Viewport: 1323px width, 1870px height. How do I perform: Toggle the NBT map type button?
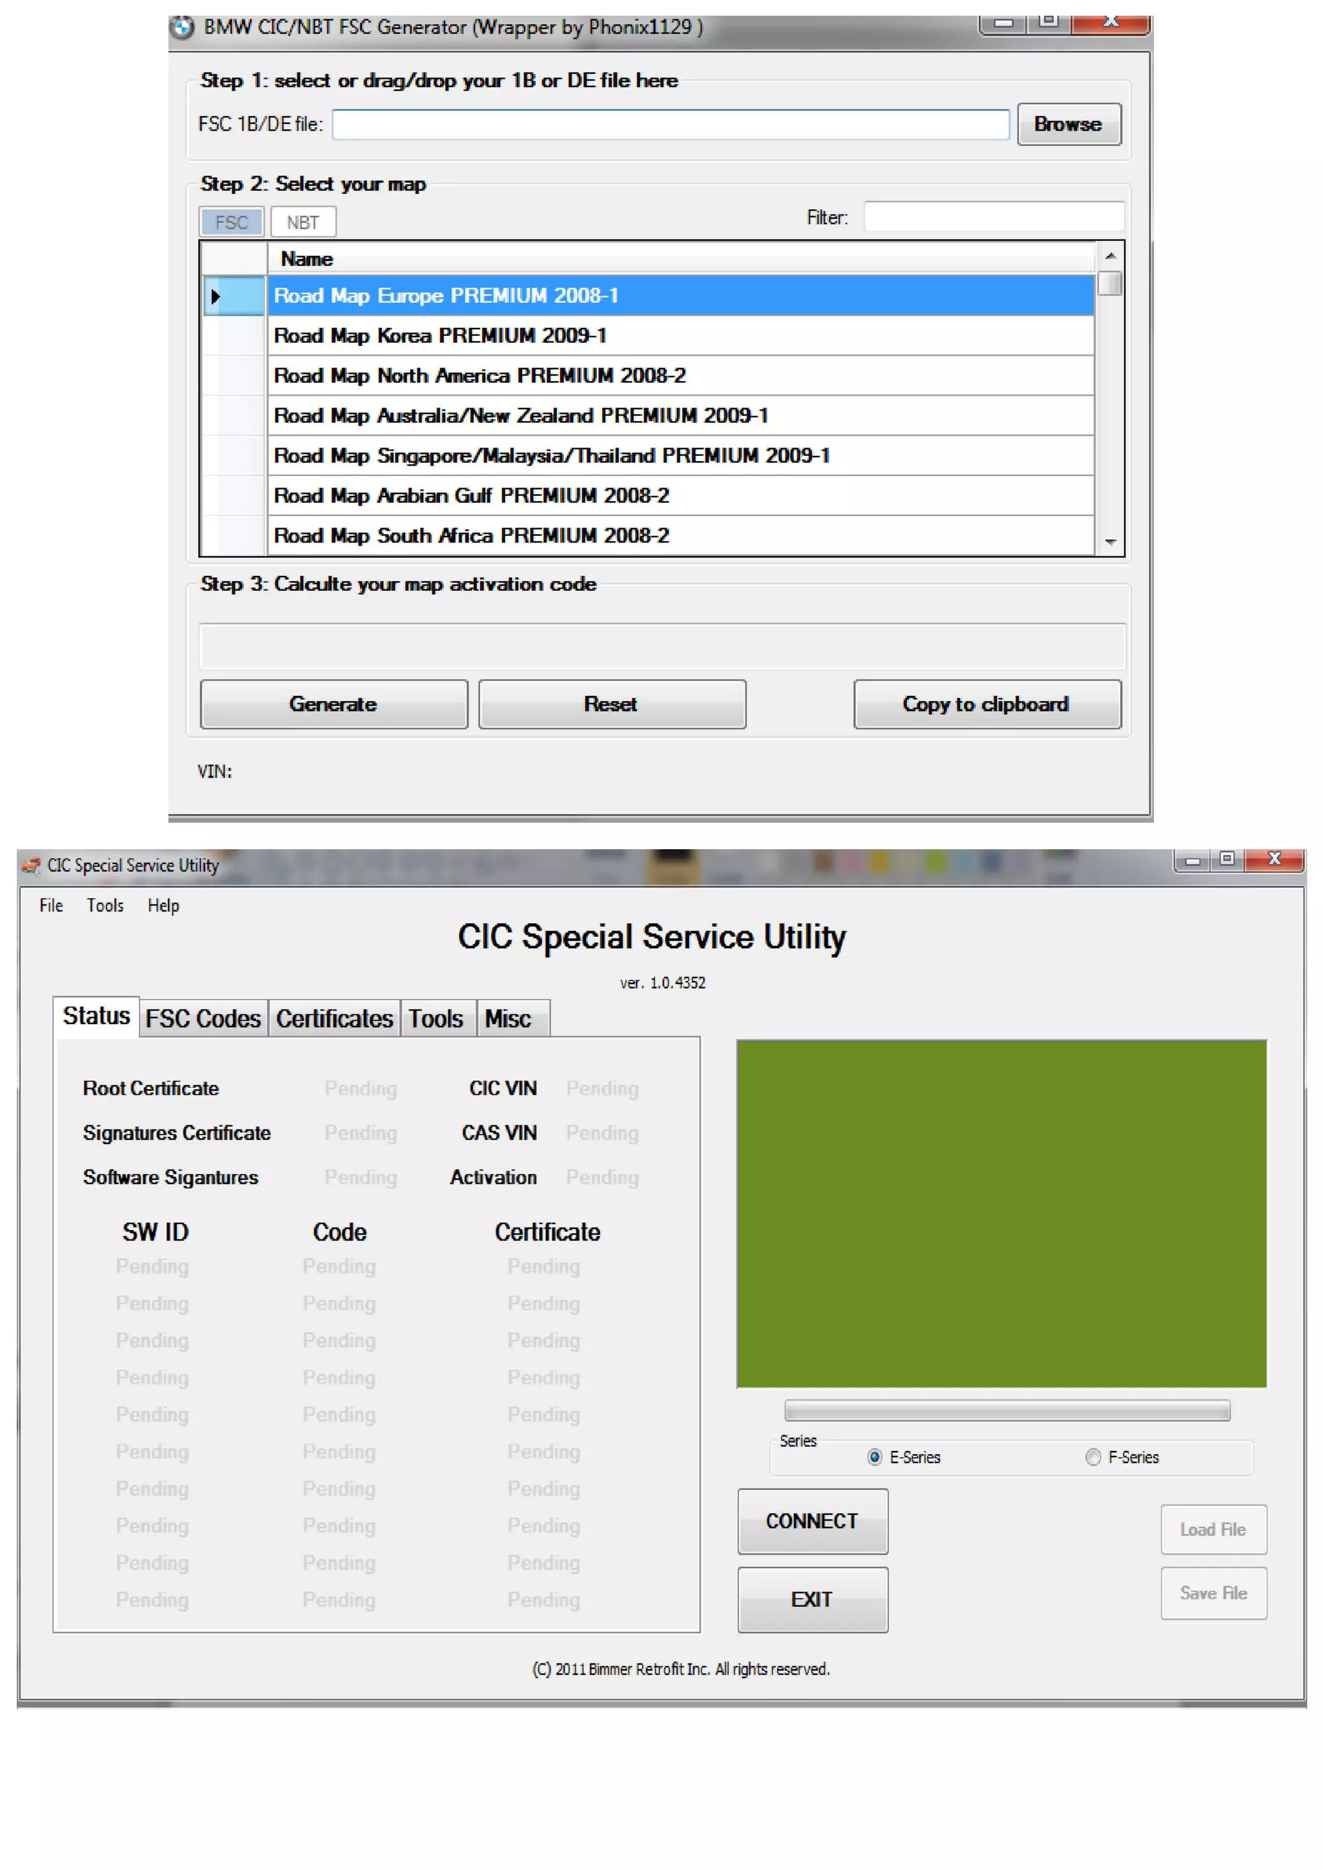[303, 222]
